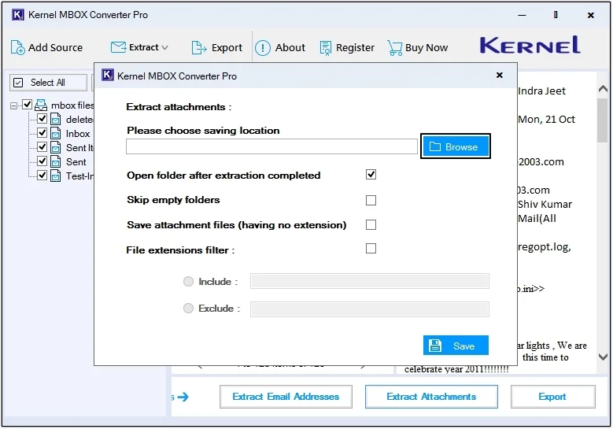
Task: Enable File extensions filter checkbox
Action: tap(371, 248)
